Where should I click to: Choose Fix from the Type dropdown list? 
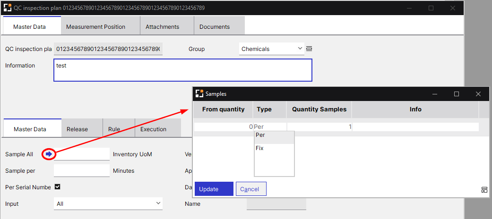260,148
